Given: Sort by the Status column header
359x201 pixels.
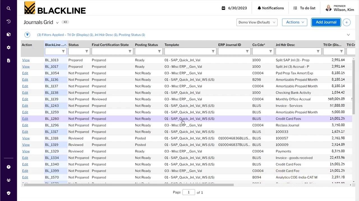Looking at the screenshot, I should tap(73, 45).
